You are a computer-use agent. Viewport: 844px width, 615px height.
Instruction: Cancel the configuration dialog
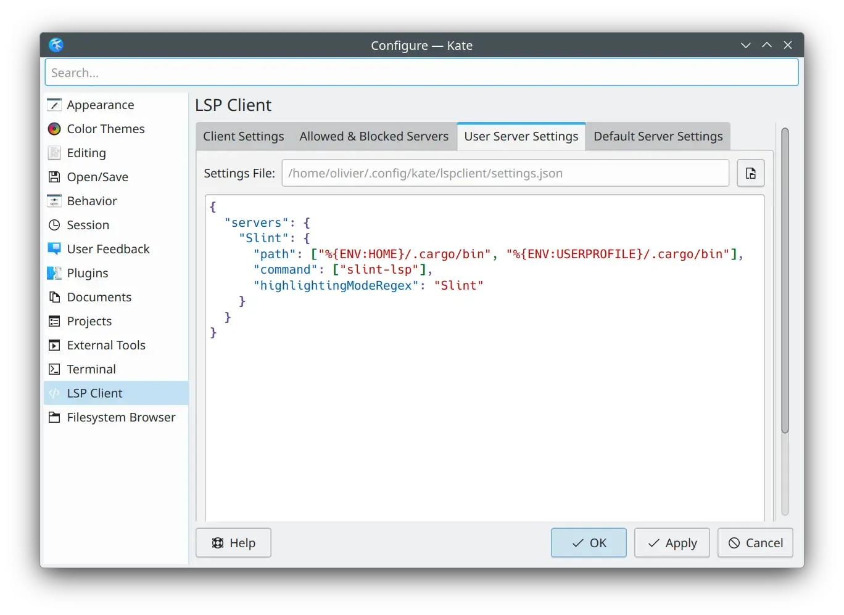point(755,543)
